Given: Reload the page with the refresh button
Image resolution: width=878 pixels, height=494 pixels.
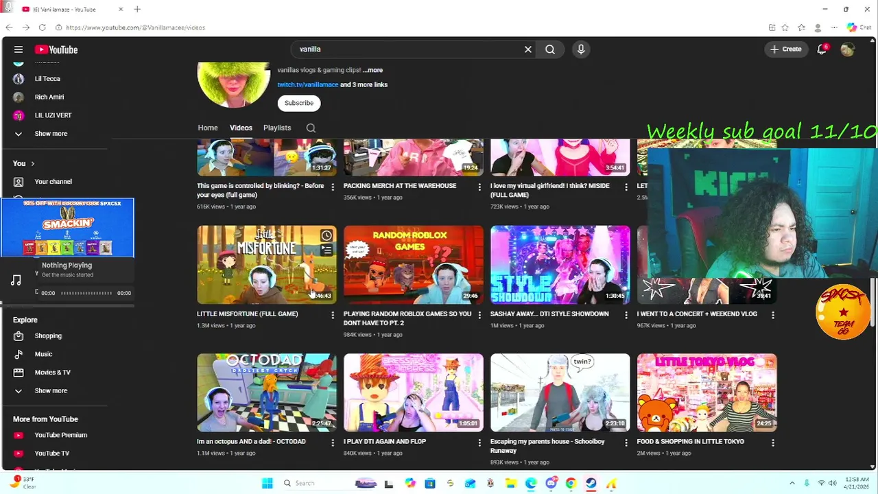Looking at the screenshot, I should coord(43,27).
